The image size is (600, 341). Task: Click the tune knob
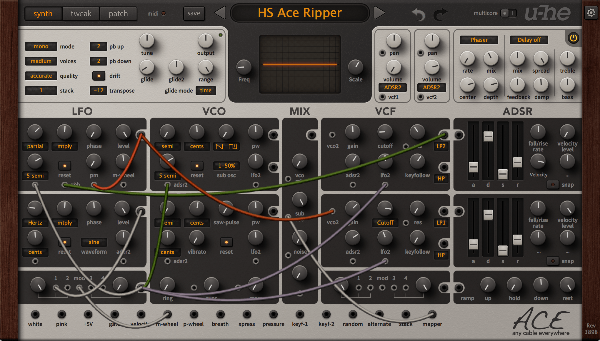click(x=147, y=41)
